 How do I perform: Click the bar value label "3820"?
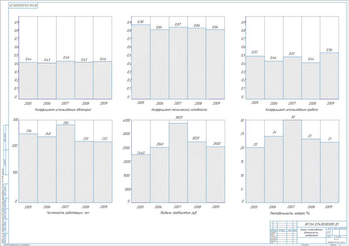(x=178, y=117)
